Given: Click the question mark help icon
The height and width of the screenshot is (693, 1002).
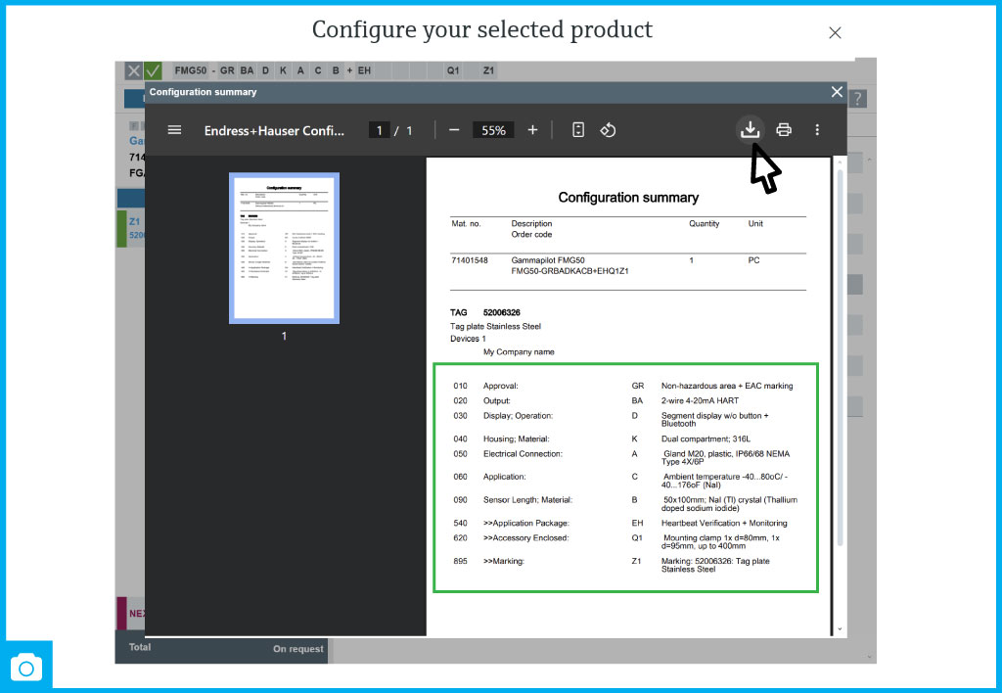Looking at the screenshot, I should pos(858,99).
